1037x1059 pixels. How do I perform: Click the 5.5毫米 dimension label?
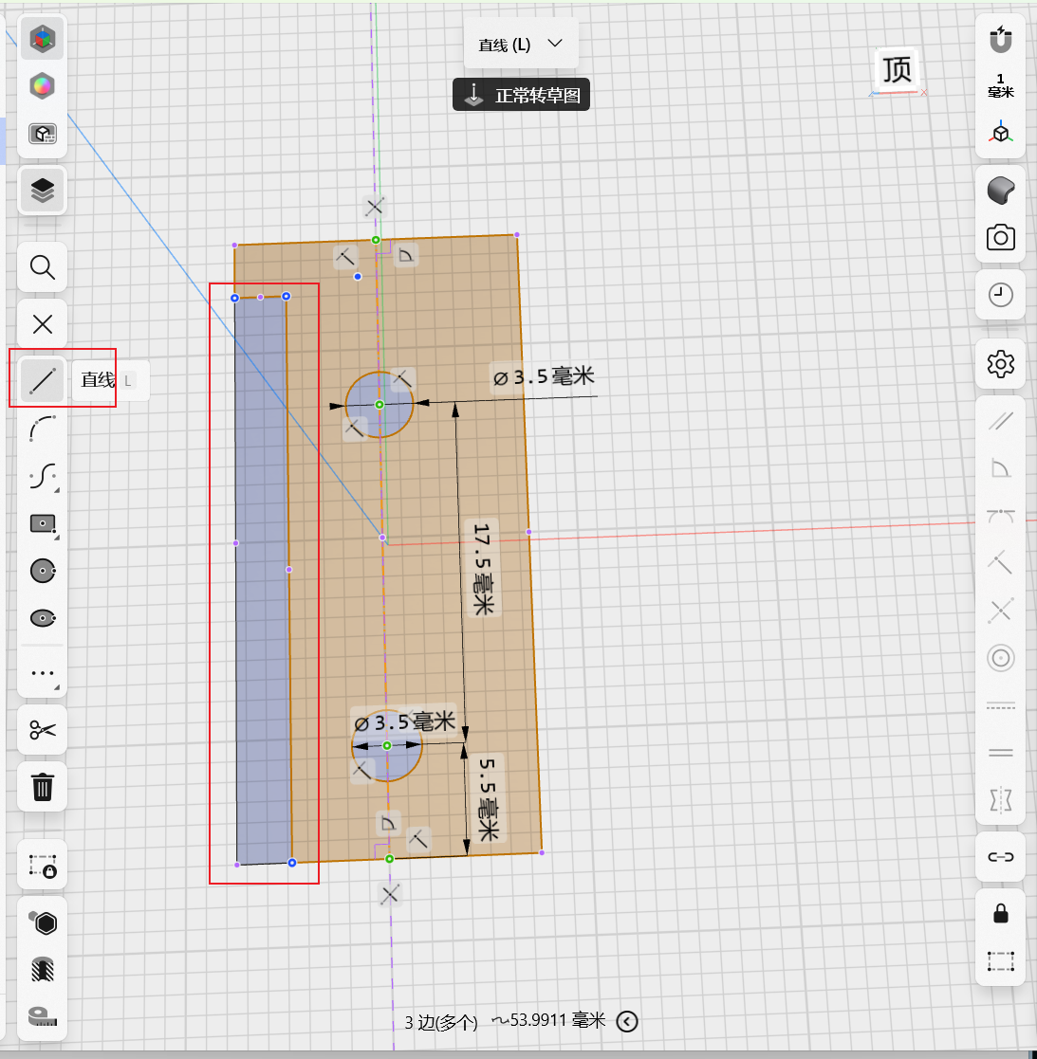click(488, 799)
